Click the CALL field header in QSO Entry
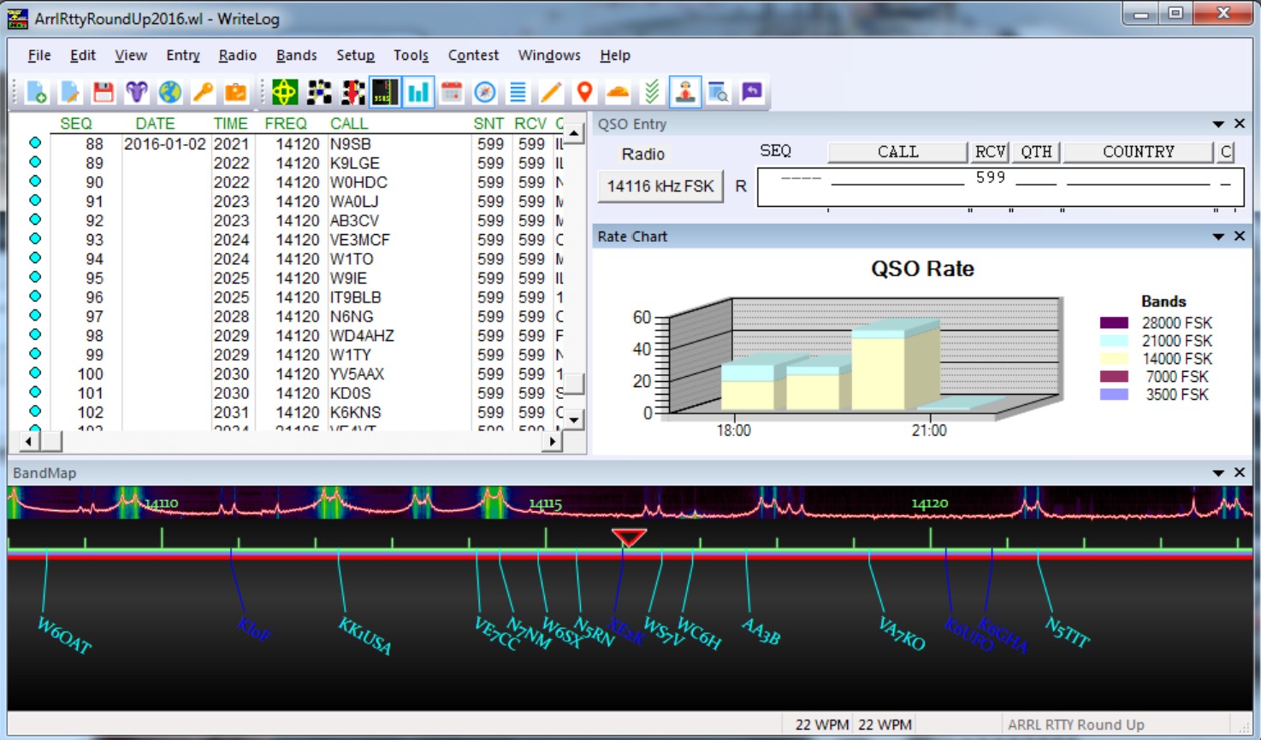 point(898,152)
